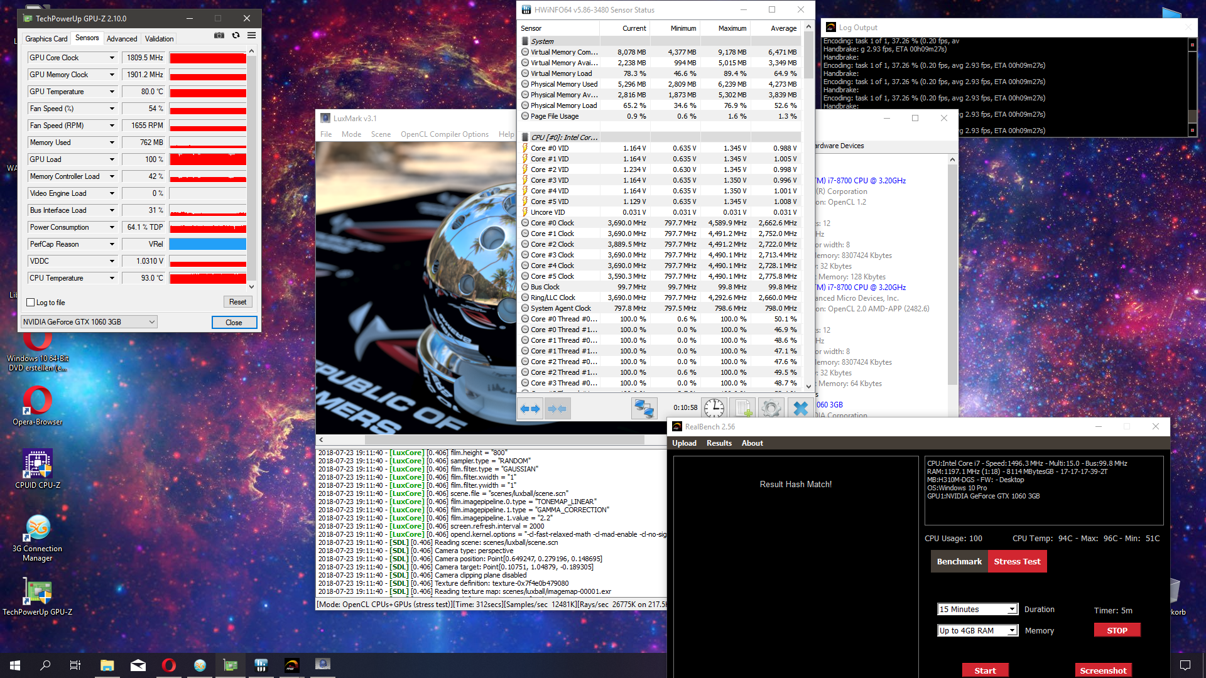Open HWiNFO settings gear icon

point(771,409)
